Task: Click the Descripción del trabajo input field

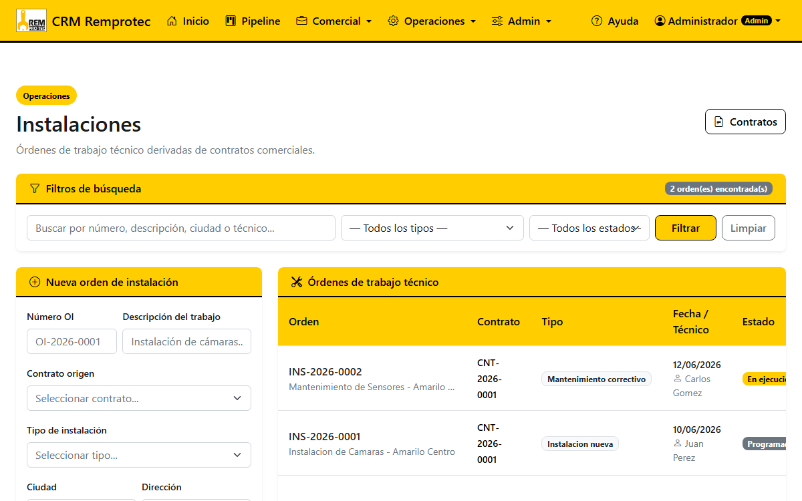Action: click(187, 341)
